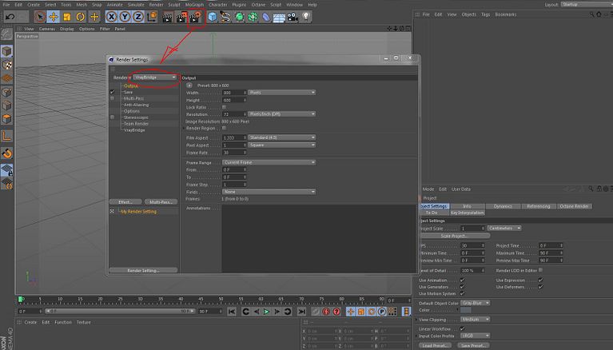Toggle the Render Region checkbox

tap(224, 129)
